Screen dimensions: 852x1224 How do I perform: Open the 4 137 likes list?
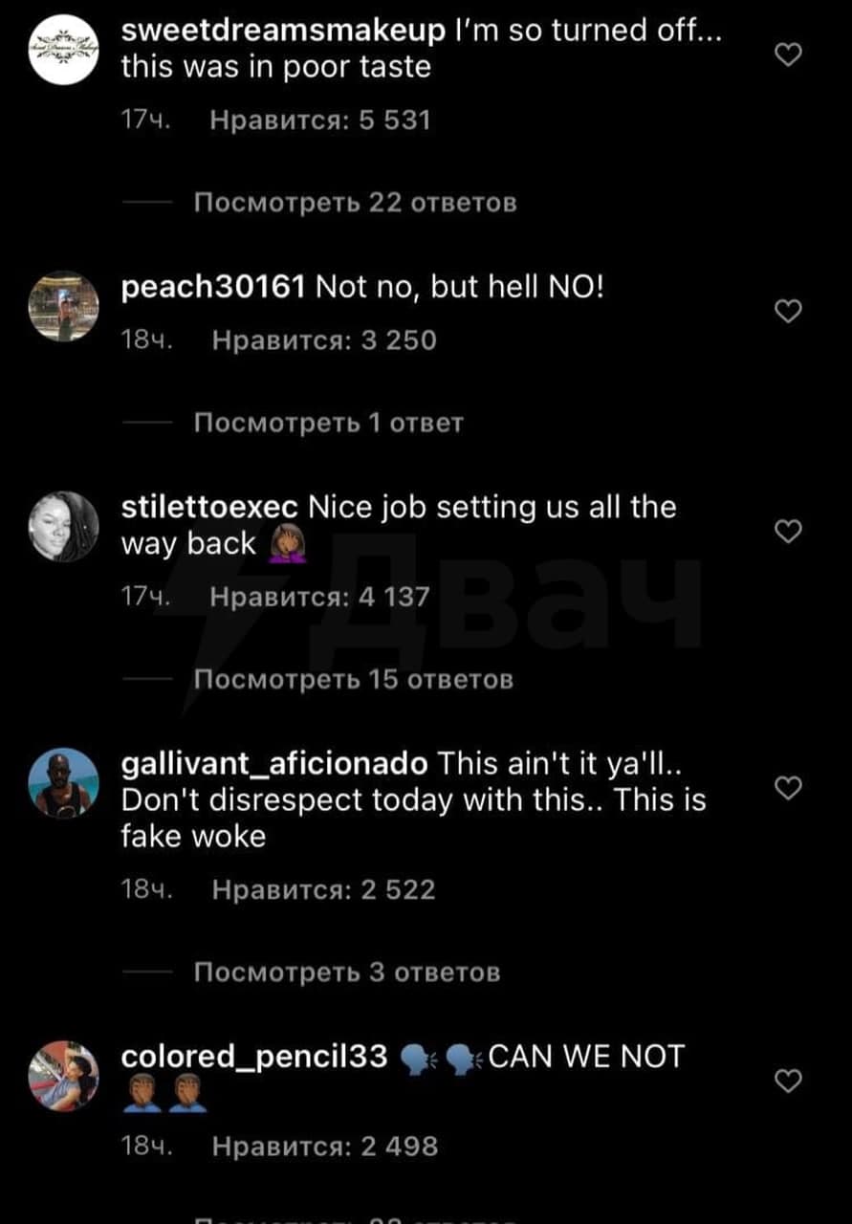pos(319,597)
